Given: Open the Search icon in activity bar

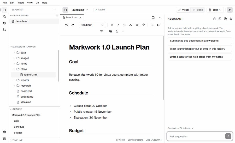Looking at the screenshot, I should point(4,16).
